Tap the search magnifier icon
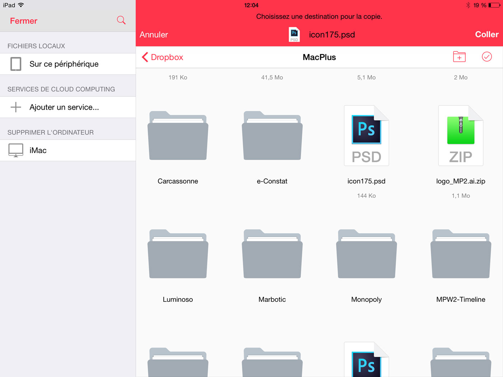Screen dimensions: 503x377 pos(121,20)
